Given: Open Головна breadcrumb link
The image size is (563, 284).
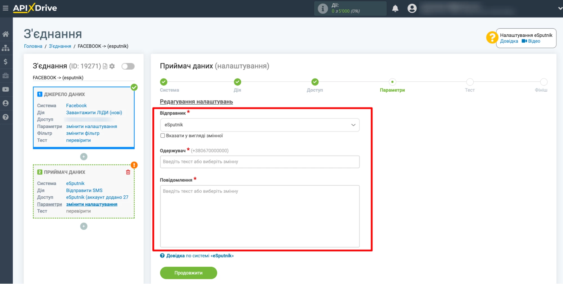Looking at the screenshot, I should pos(33,46).
